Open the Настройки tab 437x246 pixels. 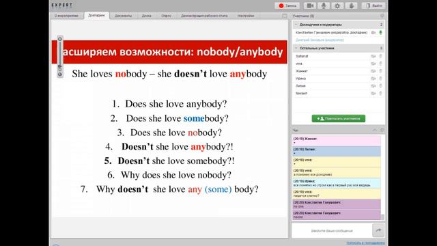[x=246, y=16]
